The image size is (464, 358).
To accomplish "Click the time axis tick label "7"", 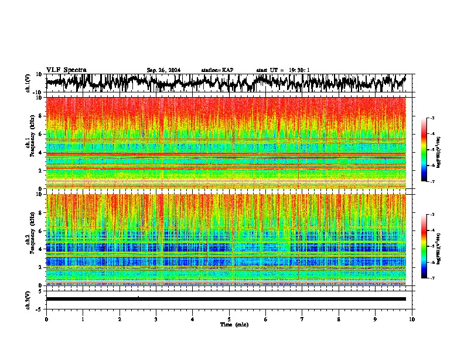I will click(302, 319).
